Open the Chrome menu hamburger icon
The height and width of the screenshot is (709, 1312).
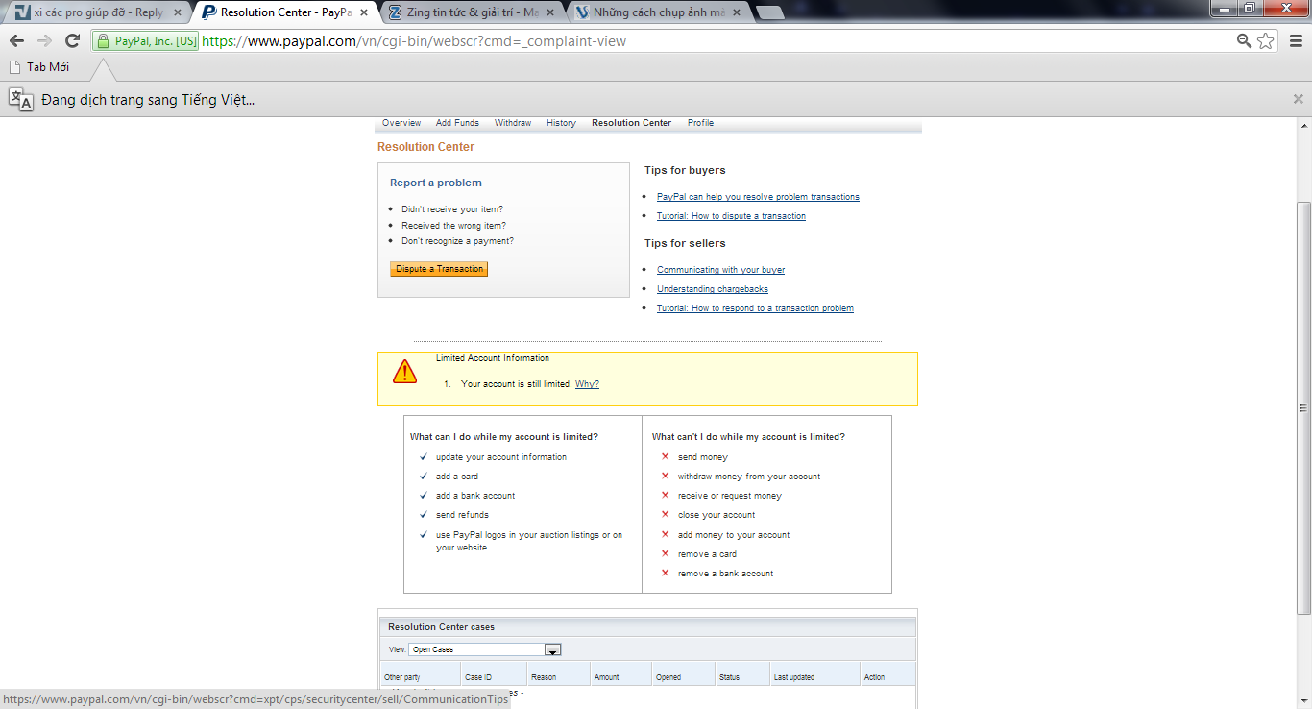pos(1297,40)
